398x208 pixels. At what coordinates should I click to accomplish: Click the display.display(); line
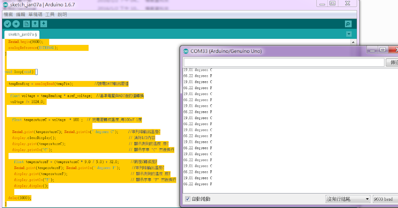(x=32, y=186)
